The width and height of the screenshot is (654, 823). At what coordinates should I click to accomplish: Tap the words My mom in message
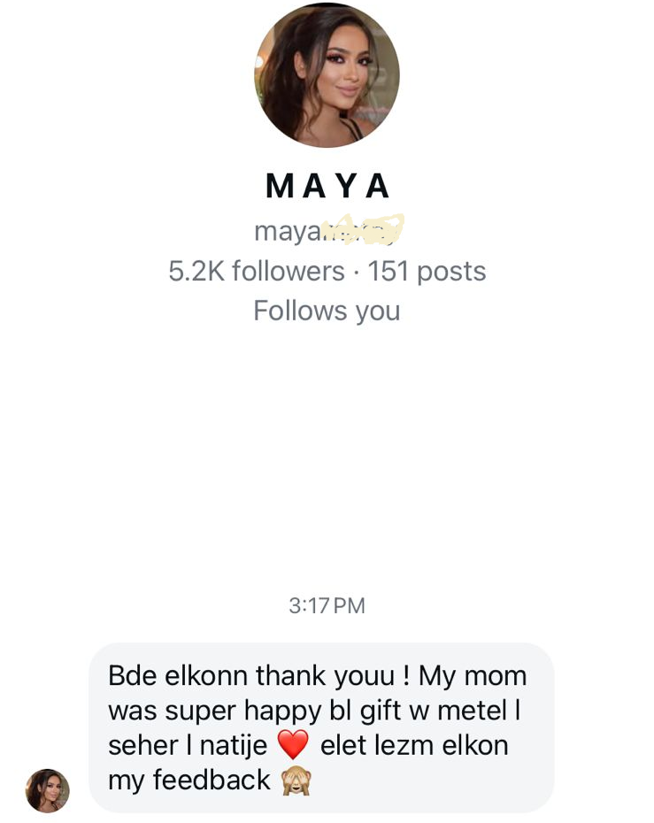[473, 676]
